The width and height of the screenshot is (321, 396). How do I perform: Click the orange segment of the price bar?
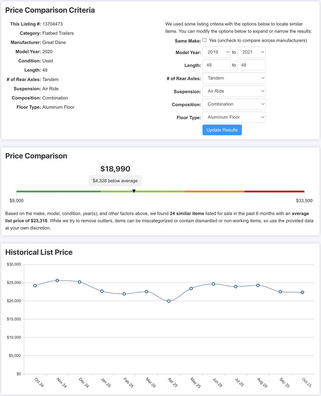[x=215, y=191]
